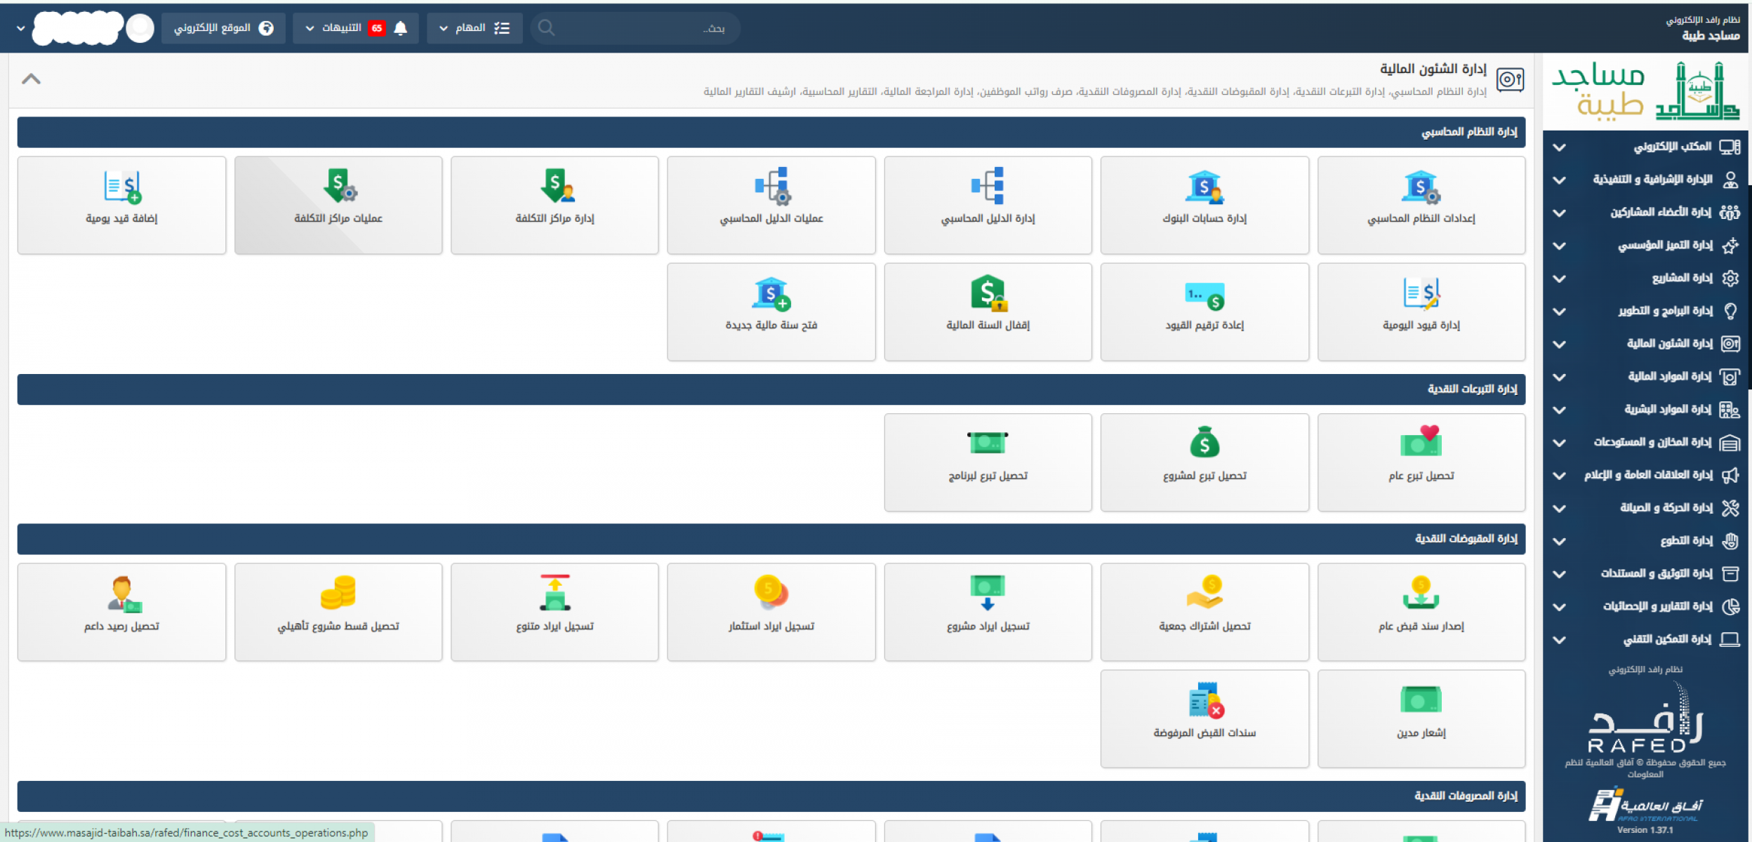Open عمليات مراكز التكلفة tile
Viewport: 1752px width, 842px height.
[x=338, y=205]
